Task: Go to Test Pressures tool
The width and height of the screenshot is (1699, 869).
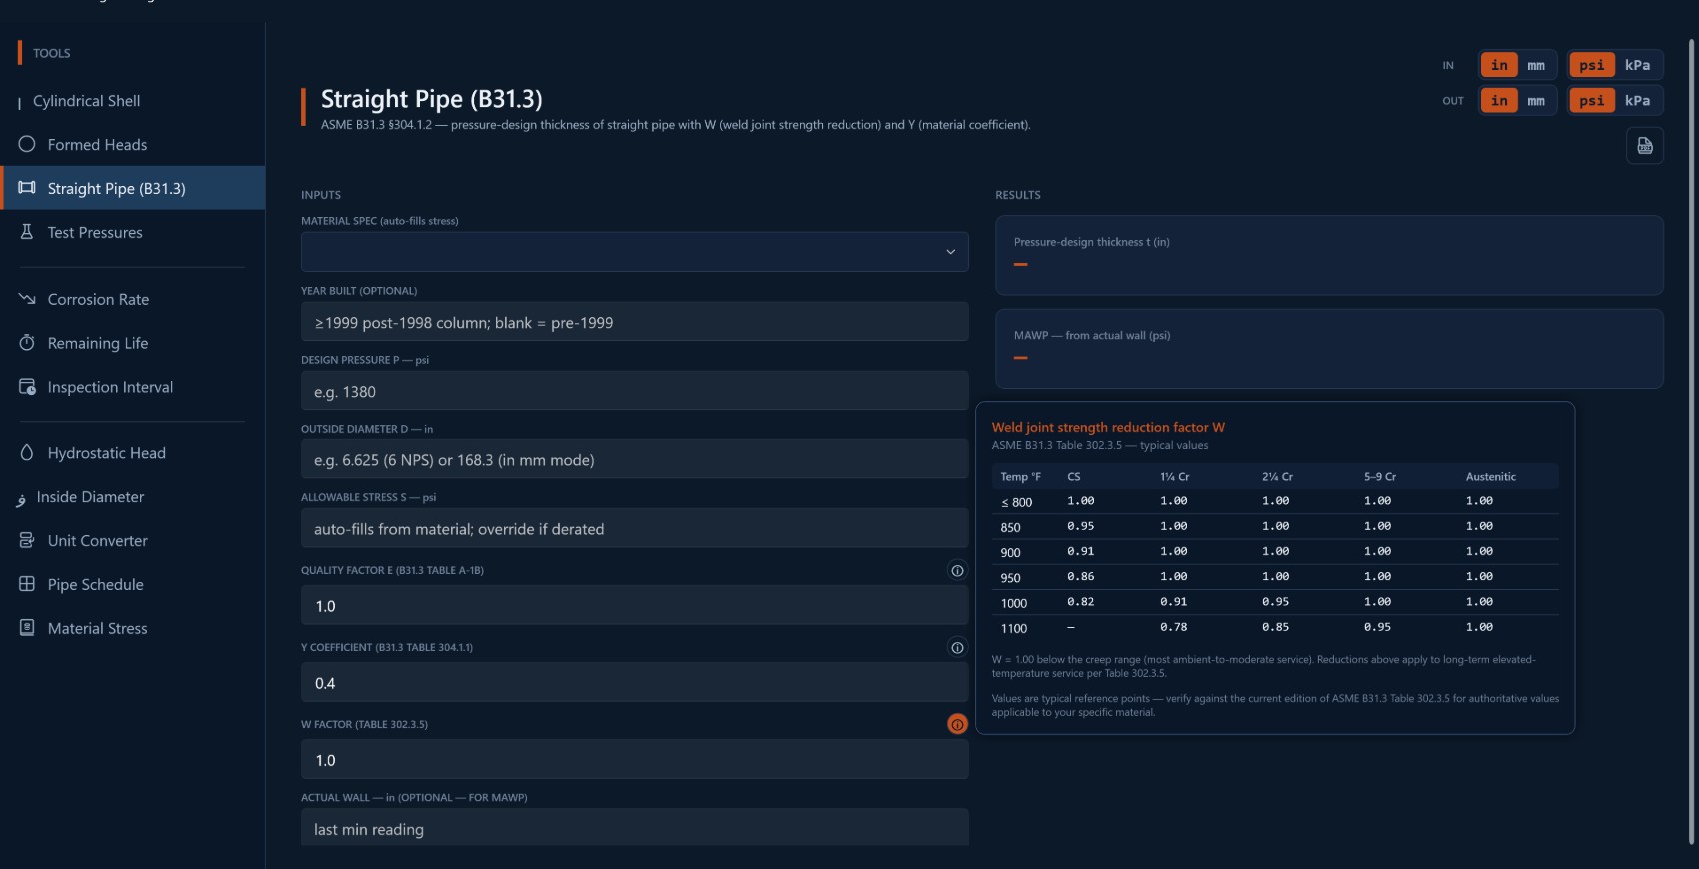Action: 132,232
